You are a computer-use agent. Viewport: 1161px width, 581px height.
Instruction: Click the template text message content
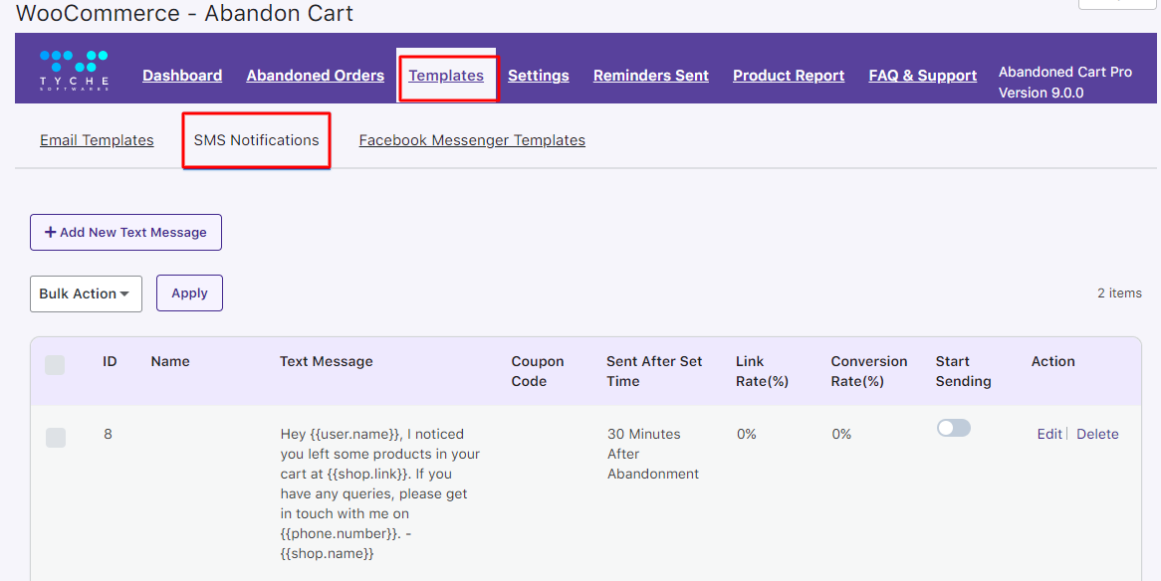coord(380,493)
